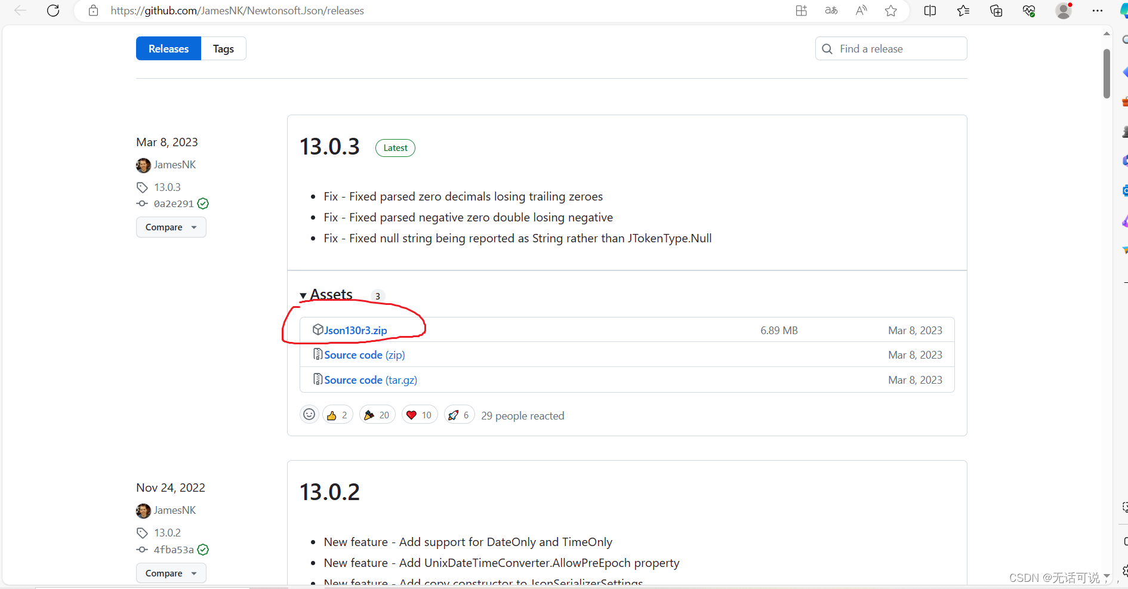The width and height of the screenshot is (1128, 589).
Task: Open the 13.0.3 release title
Action: coord(329,147)
